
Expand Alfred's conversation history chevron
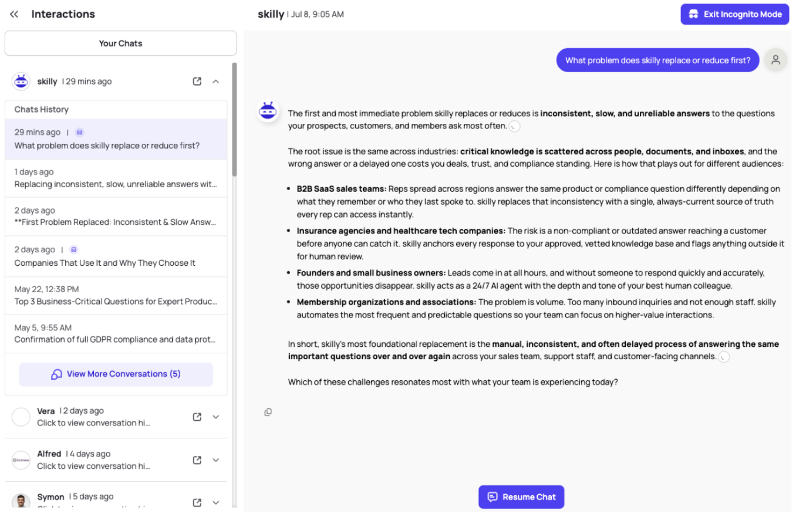coord(215,460)
